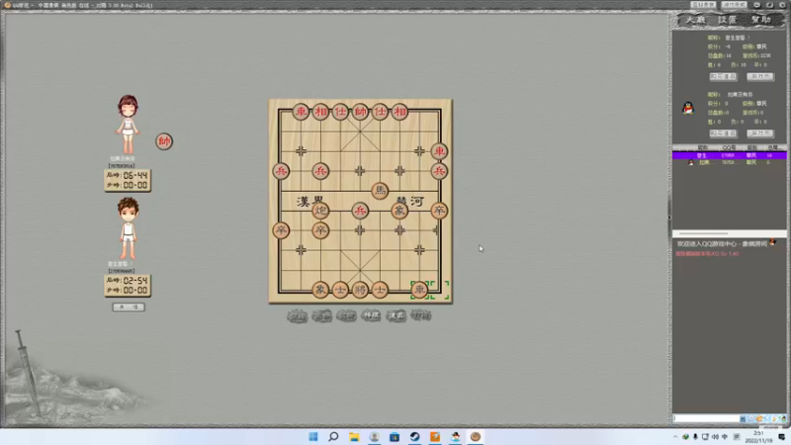
Task: Select the red 仕 left of the 帥
Action: coord(340,112)
